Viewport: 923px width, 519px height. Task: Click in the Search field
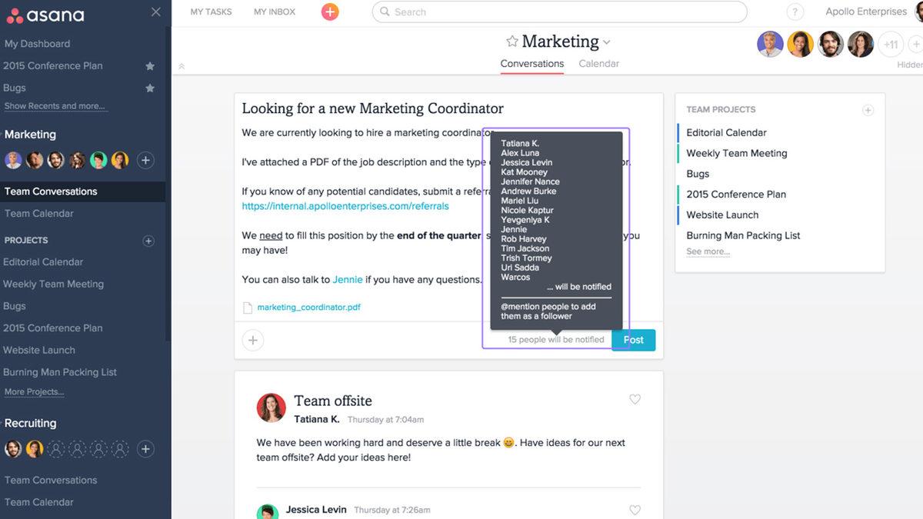(x=559, y=12)
